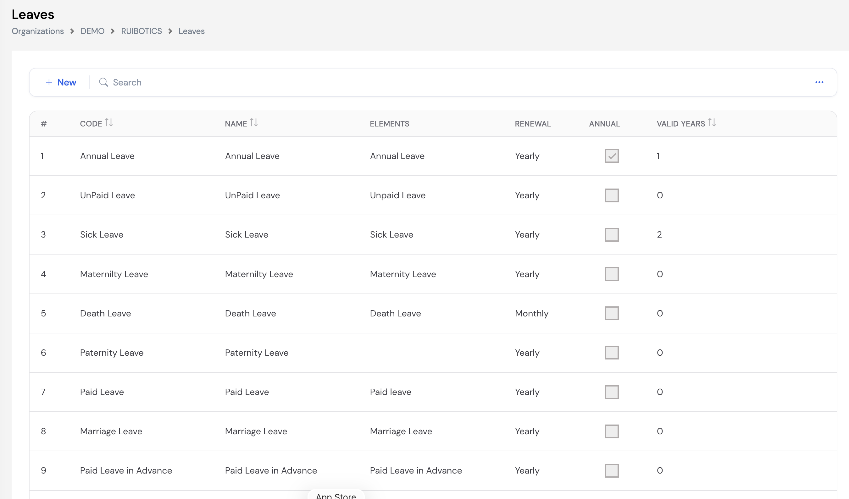Sort by the CODE column arrows
This screenshot has height=499, width=849.
[108, 123]
